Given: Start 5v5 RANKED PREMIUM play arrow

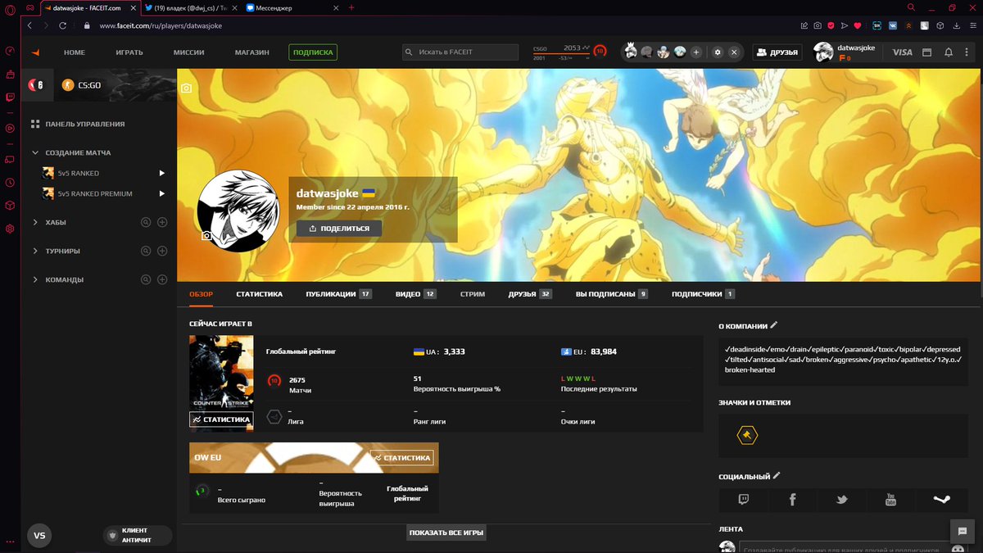Looking at the screenshot, I should click(x=162, y=193).
